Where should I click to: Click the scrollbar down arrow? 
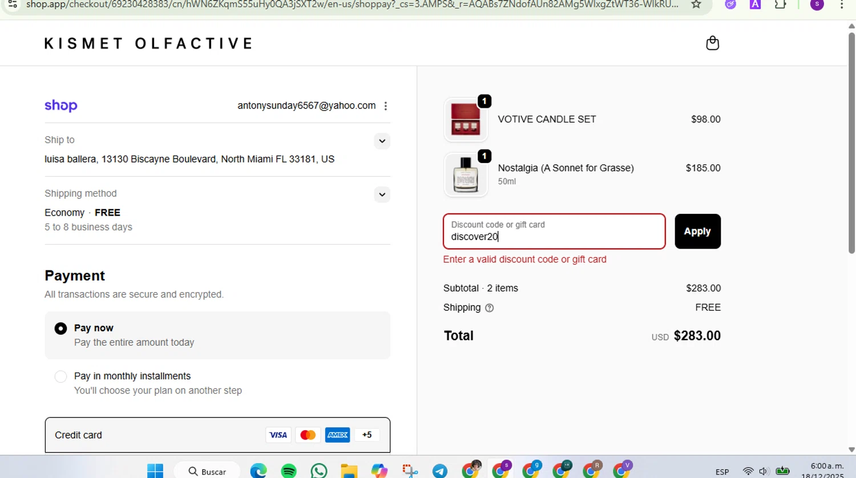click(x=851, y=449)
